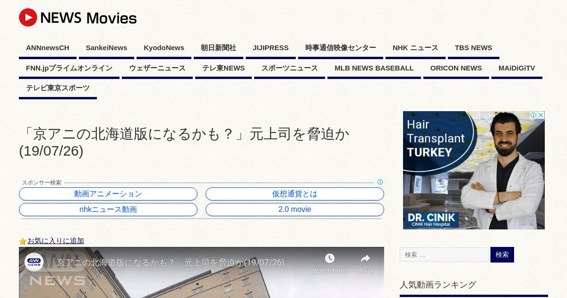Open the Hair Transplant Turkey ad image
The width and height of the screenshot is (567, 298).
pyautogui.click(x=474, y=170)
